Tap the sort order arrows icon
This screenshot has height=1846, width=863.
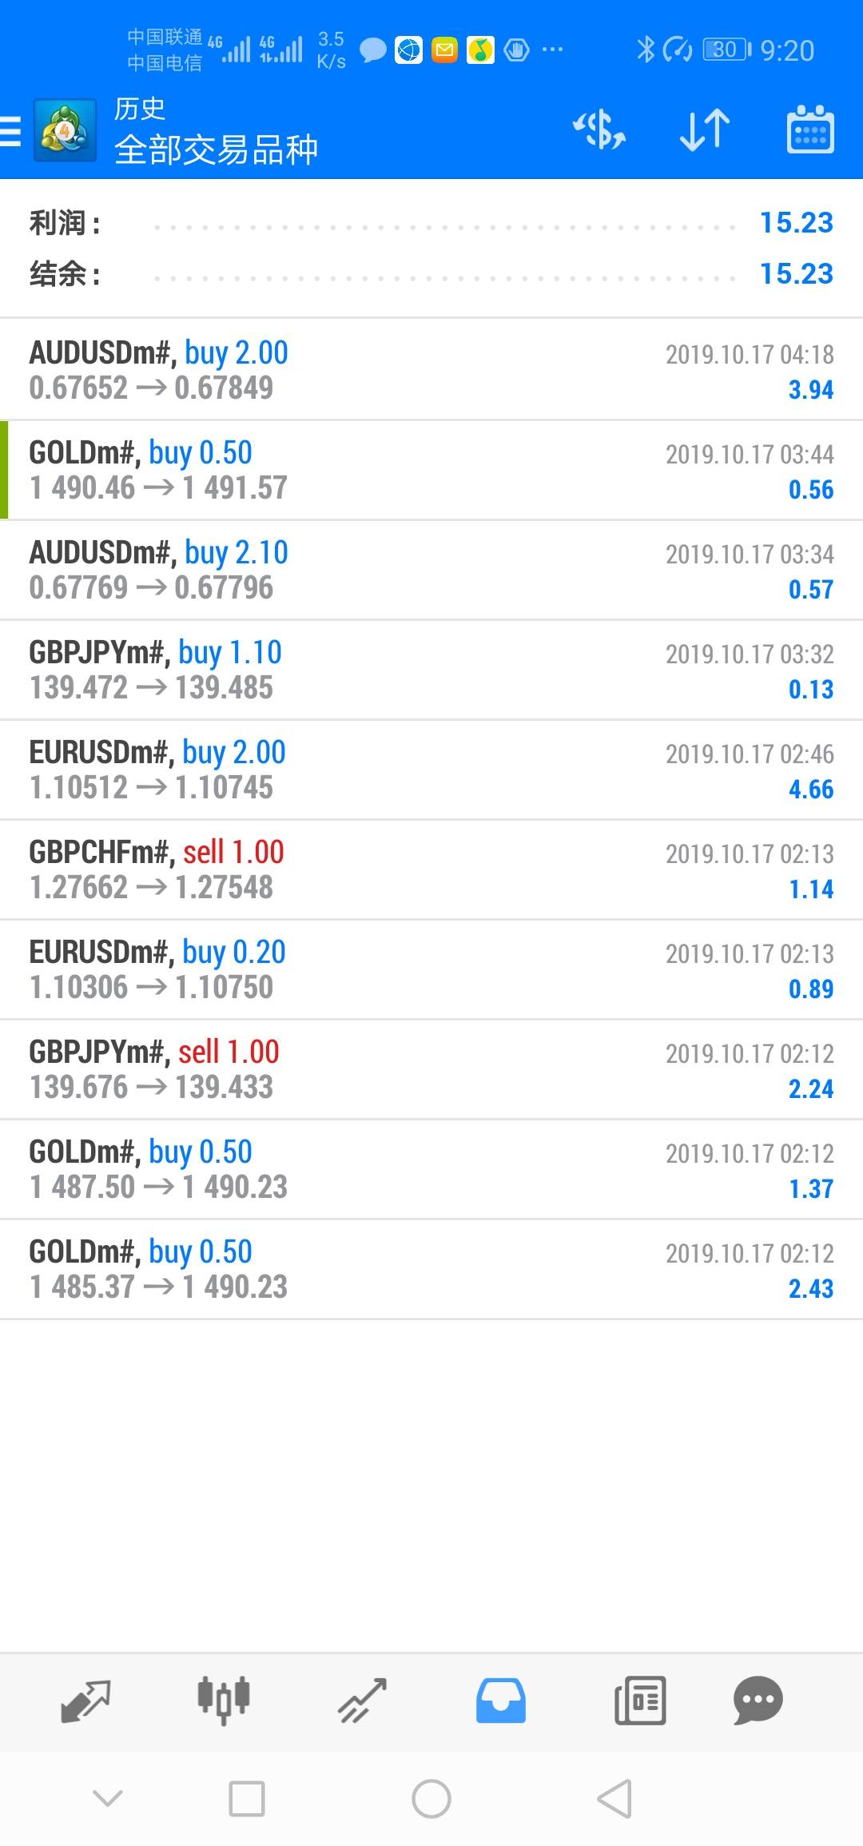pyautogui.click(x=704, y=130)
